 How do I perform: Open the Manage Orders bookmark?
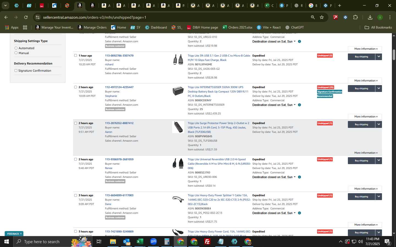(92, 27)
